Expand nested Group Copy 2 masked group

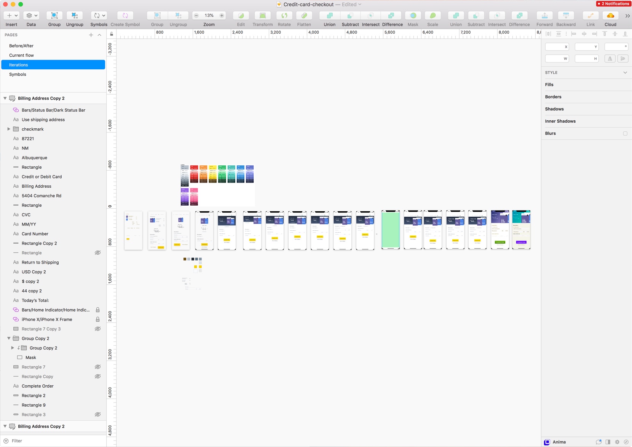13,348
